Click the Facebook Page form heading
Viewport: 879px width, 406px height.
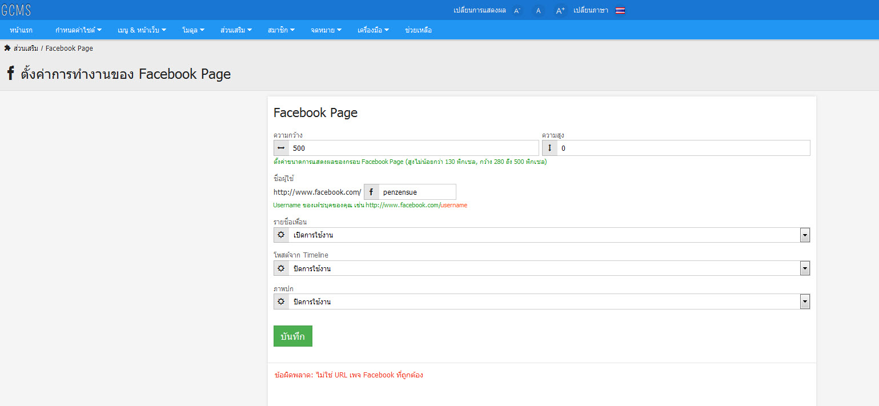pyautogui.click(x=315, y=112)
